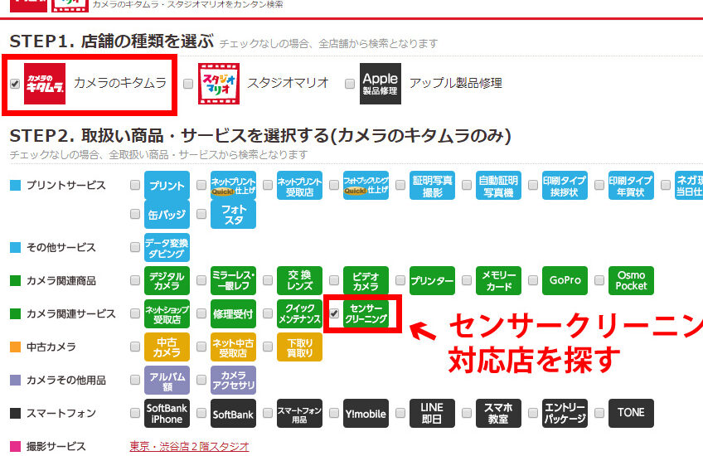Click the LINE即日 badge
Viewport: 703px width, 456px height.
pyautogui.click(x=432, y=413)
